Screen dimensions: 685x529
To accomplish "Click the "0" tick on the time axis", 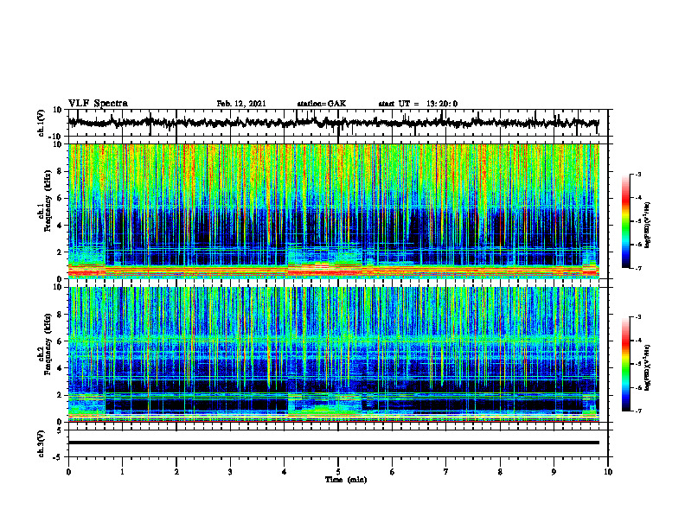I will click(x=68, y=472).
